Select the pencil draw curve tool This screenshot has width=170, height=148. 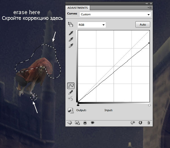[71, 92]
